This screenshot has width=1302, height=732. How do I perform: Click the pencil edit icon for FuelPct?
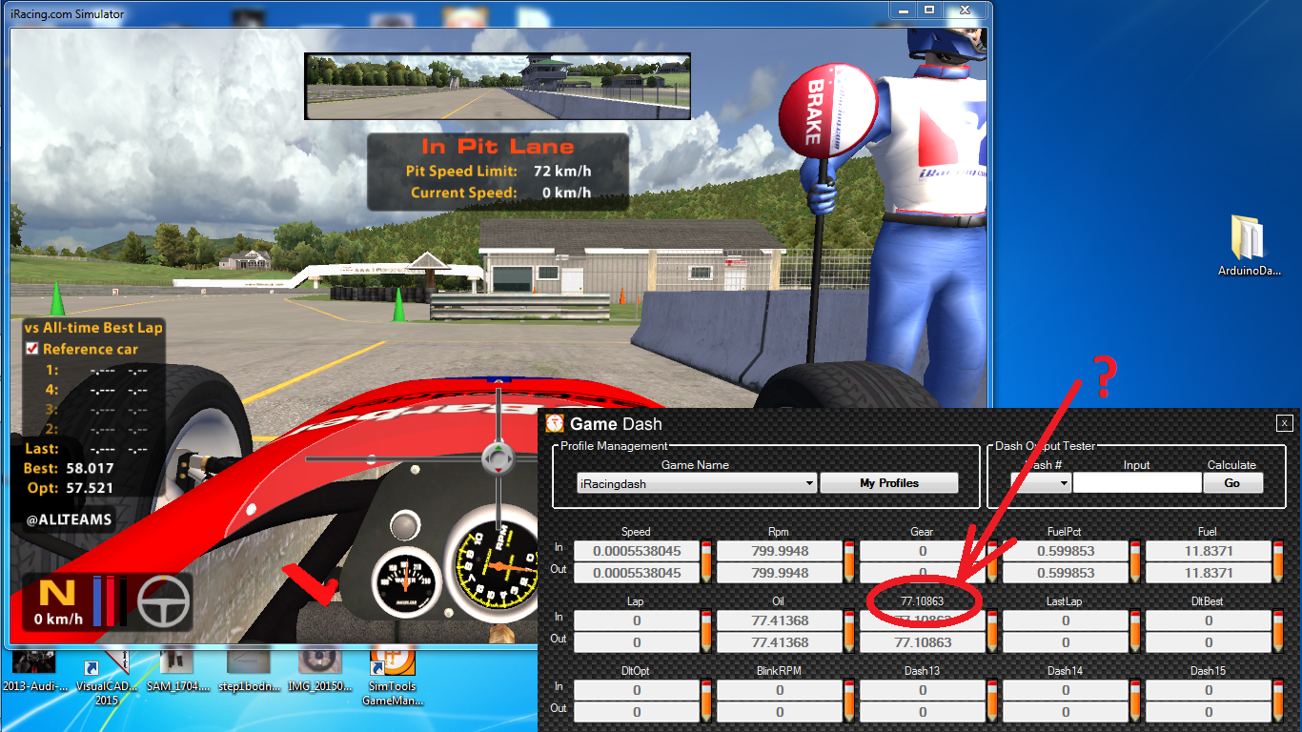tap(1135, 561)
